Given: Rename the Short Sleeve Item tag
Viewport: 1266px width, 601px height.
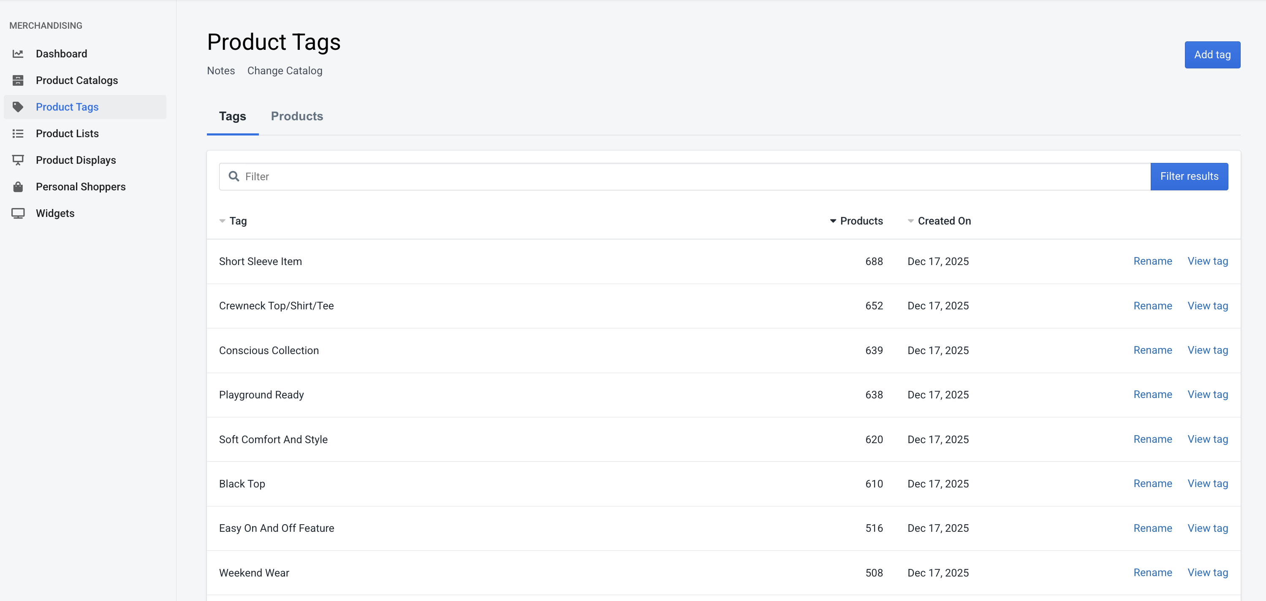Looking at the screenshot, I should [x=1152, y=261].
